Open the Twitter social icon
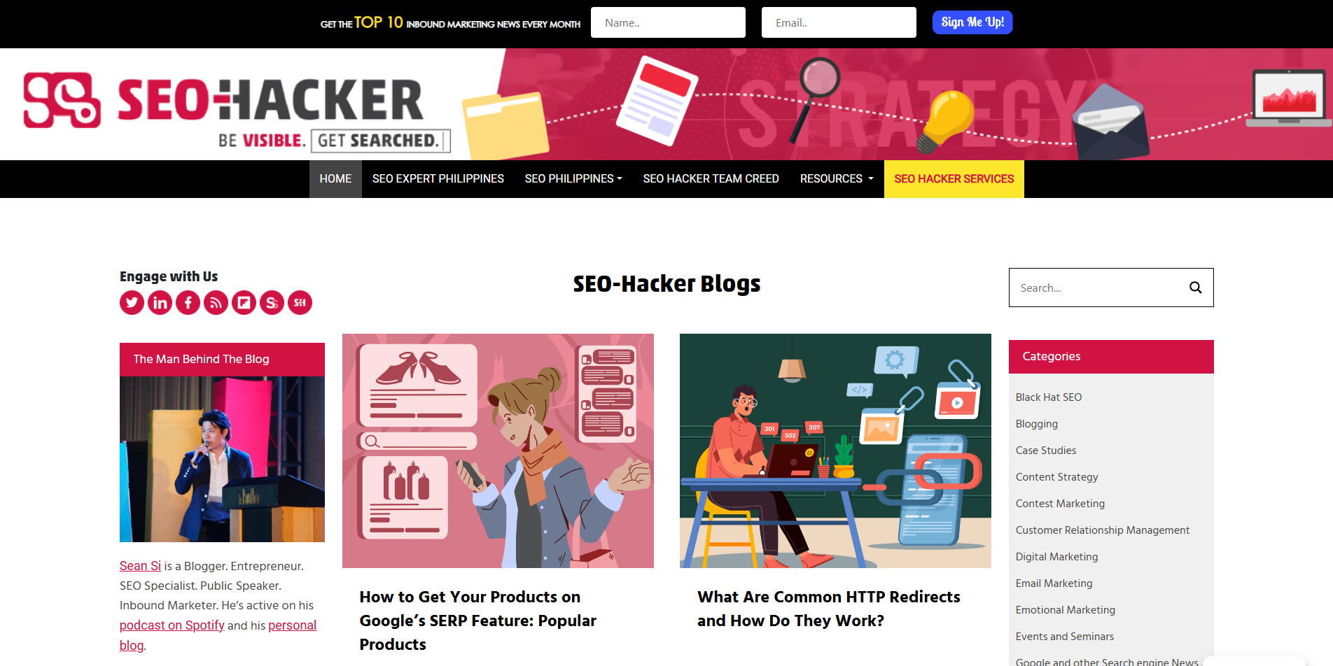1333x666 pixels. point(132,303)
